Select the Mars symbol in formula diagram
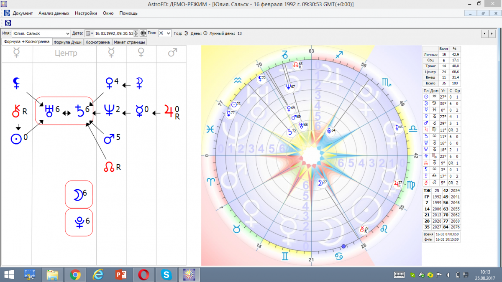The image size is (502, 282). tap(109, 138)
